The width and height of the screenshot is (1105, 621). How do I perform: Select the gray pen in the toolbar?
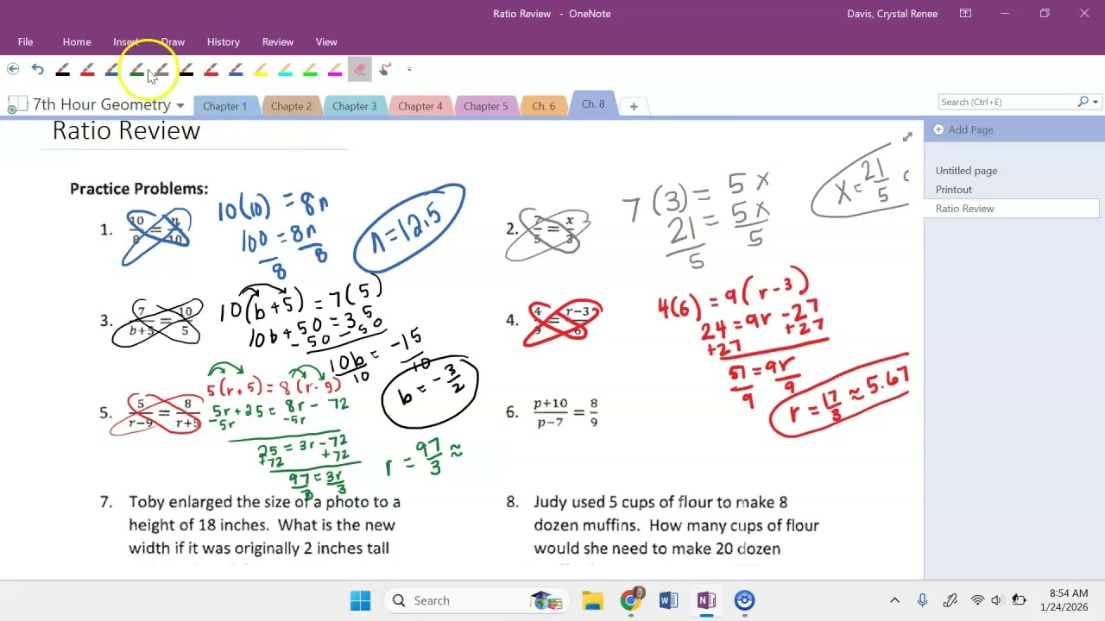coord(161,70)
